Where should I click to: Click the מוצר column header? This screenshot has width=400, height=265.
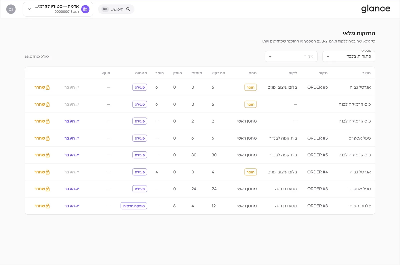click(x=366, y=73)
